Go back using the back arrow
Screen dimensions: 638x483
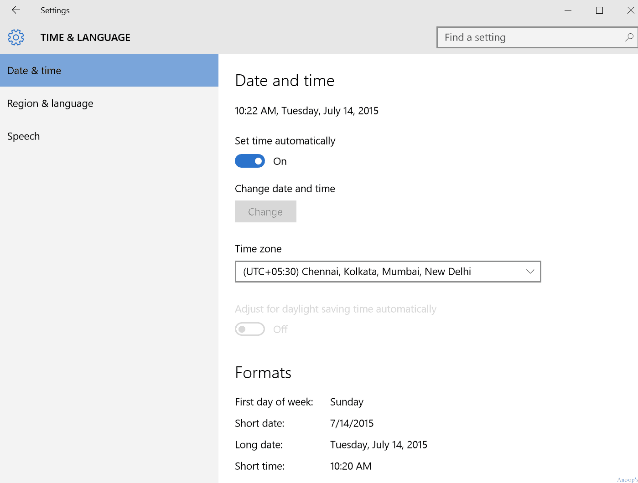click(16, 10)
